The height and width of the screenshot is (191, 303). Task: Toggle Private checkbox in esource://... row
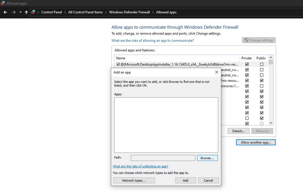[x=247, y=86]
